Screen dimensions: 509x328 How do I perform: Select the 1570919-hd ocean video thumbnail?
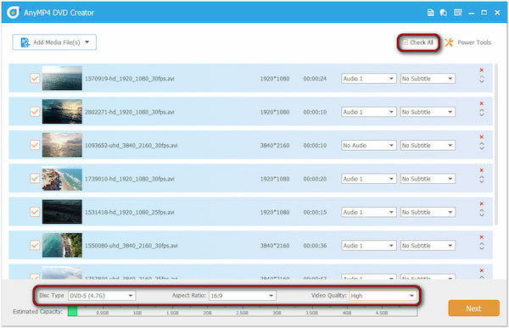pos(62,78)
